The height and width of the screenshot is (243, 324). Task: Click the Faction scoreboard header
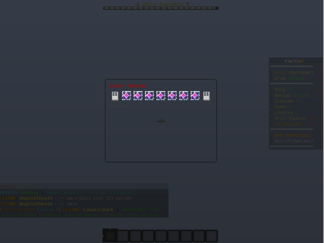(295, 61)
